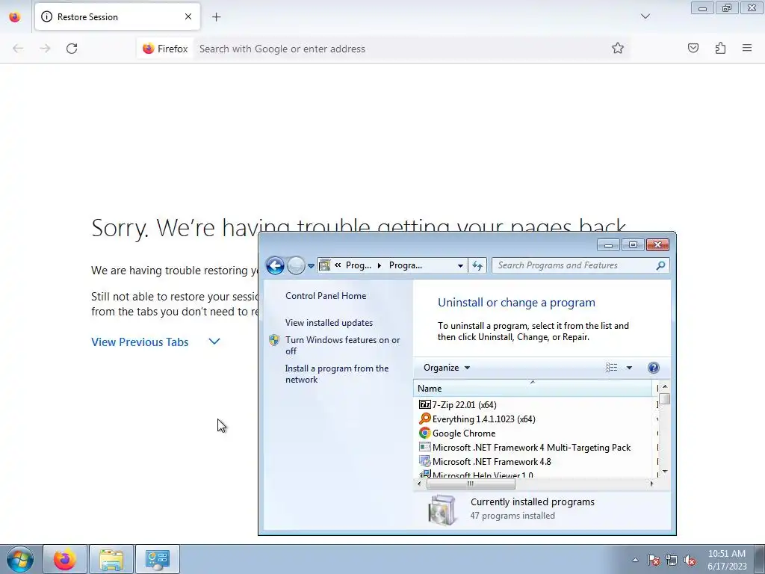
Task: Go forward one page in Firefox
Action: [x=45, y=49]
